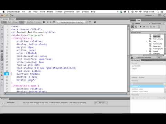Screen dimensions: 166x124
Task: Click the Refresh icon in Files panel
Action: pos(136,27)
